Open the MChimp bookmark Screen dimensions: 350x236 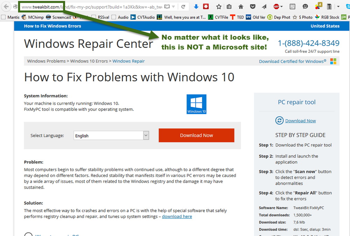[x=33, y=17]
